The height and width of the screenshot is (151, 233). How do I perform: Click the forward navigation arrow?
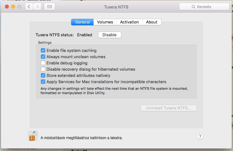pos(37,7)
